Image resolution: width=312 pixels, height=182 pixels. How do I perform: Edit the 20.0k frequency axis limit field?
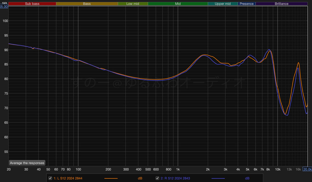[307, 169]
